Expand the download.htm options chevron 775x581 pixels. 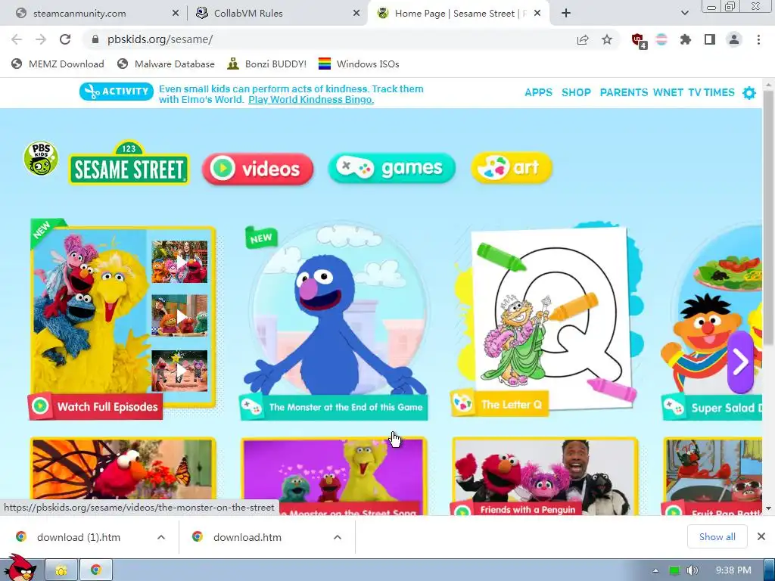coord(337,537)
